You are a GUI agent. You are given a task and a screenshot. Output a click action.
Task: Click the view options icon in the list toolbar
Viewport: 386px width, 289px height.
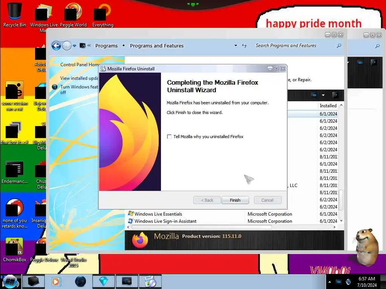coord(314,95)
